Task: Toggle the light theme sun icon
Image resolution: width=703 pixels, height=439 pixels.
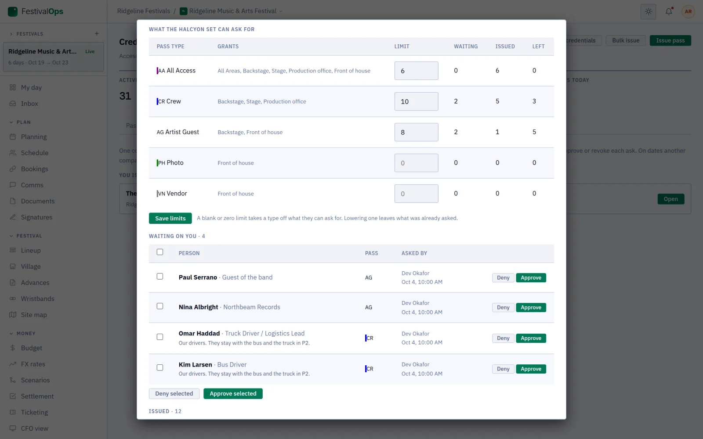Action: pos(649,11)
